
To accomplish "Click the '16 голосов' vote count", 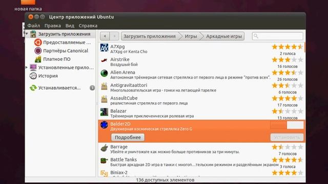I will click(288, 66).
